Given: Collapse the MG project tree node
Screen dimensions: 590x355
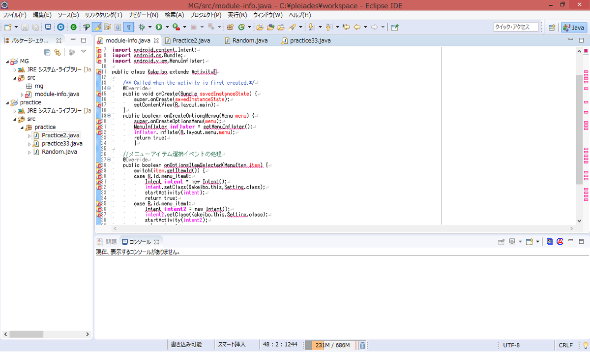Looking at the screenshot, I should click(8, 62).
